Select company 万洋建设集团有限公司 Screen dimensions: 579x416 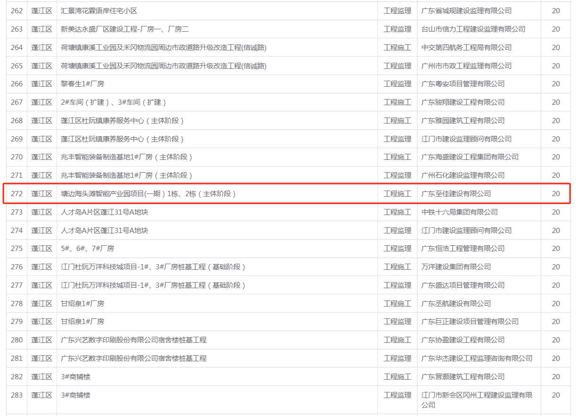[x=456, y=266]
